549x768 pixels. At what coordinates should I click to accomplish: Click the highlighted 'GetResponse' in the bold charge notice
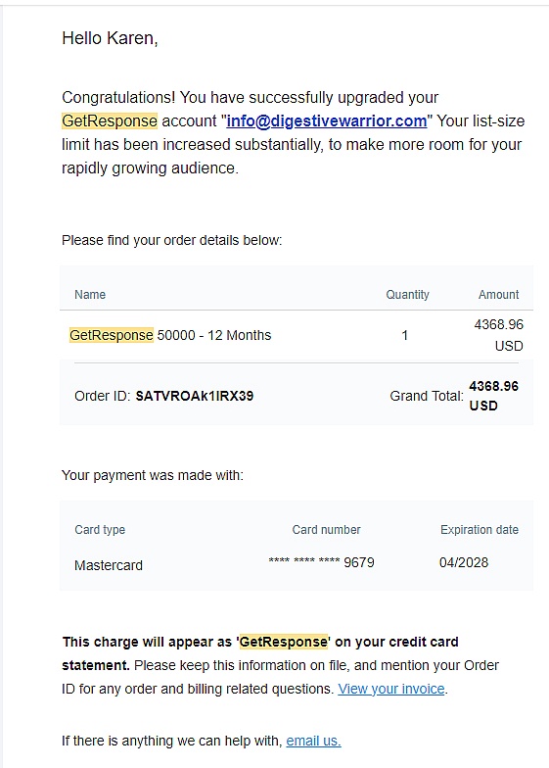coord(284,642)
